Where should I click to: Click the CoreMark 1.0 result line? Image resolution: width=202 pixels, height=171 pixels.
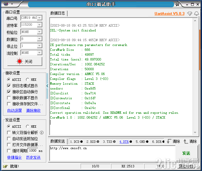click(108, 117)
